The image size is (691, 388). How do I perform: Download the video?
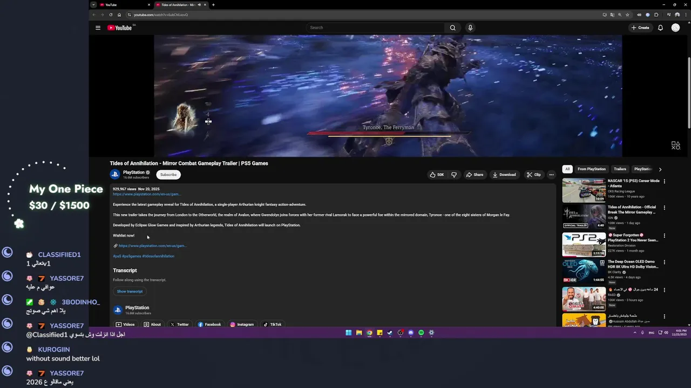pos(504,175)
